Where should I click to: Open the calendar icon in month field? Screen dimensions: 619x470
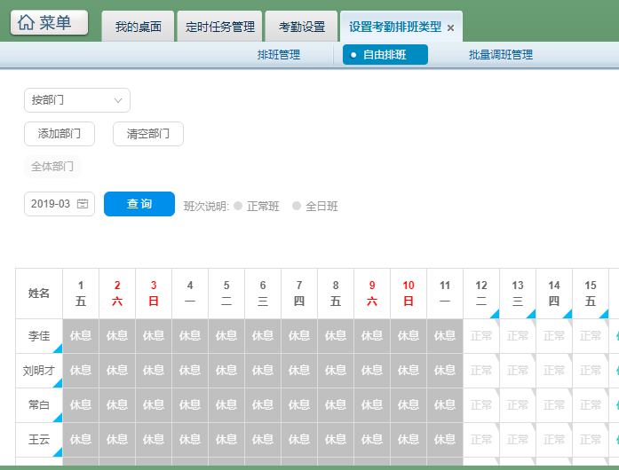click(x=83, y=204)
